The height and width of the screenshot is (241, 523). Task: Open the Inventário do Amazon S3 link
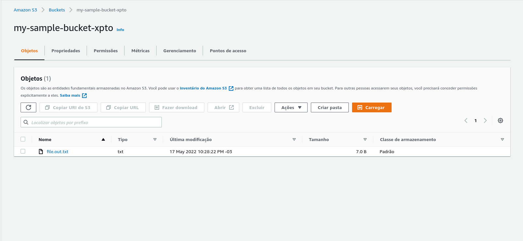coord(203,88)
